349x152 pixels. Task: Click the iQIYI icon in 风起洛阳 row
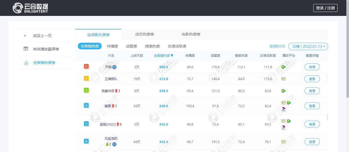pyautogui.click(x=283, y=142)
